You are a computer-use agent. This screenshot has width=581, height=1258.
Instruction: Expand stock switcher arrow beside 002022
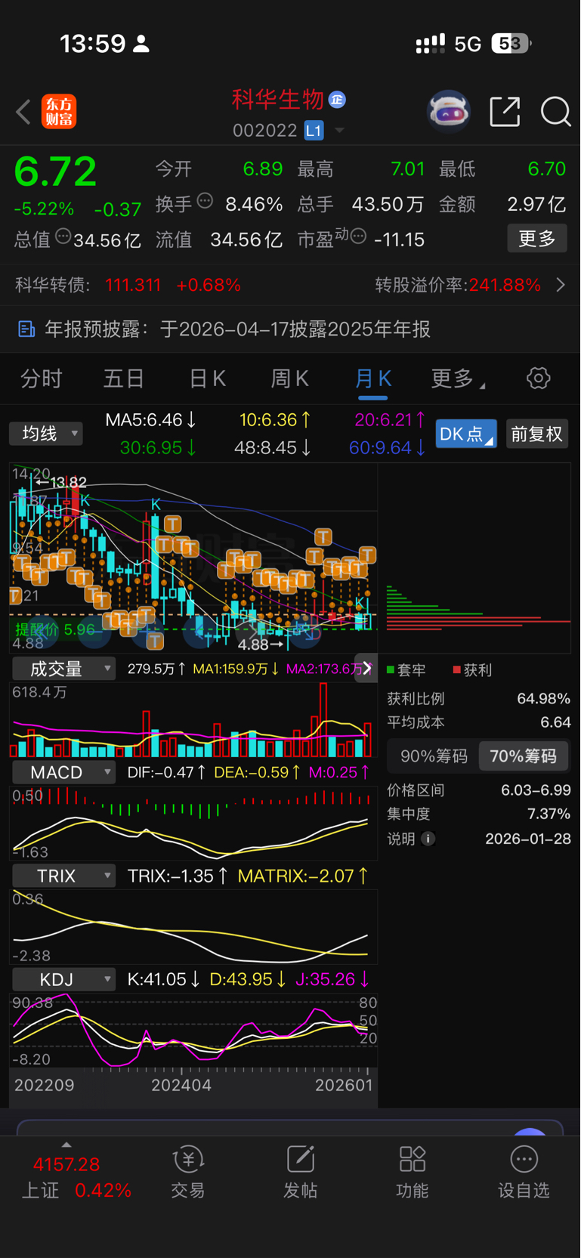coord(339,131)
